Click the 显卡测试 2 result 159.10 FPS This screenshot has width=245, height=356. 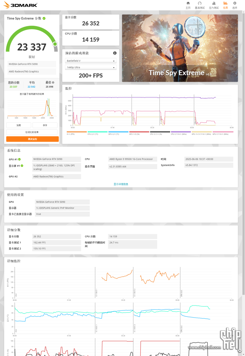pos(56,249)
